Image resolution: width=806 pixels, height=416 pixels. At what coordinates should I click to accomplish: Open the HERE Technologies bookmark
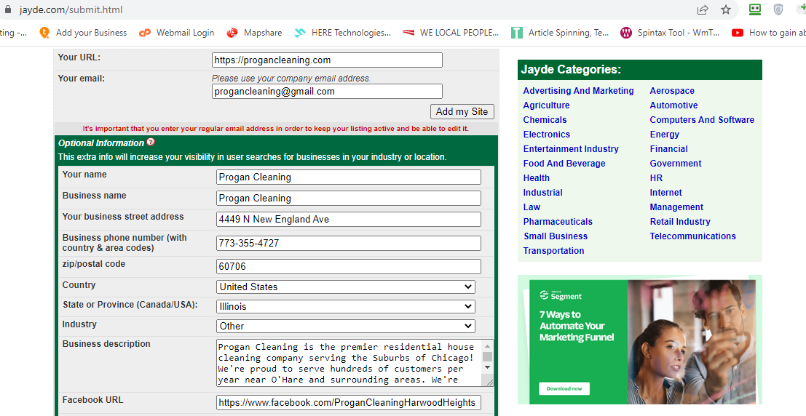click(342, 32)
